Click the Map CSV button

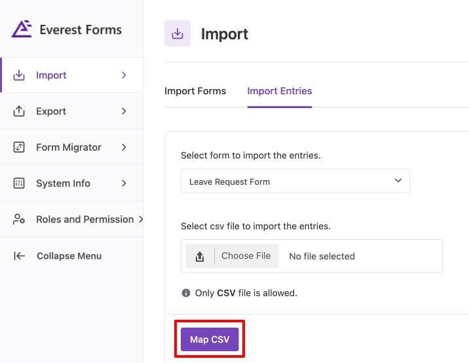210,339
